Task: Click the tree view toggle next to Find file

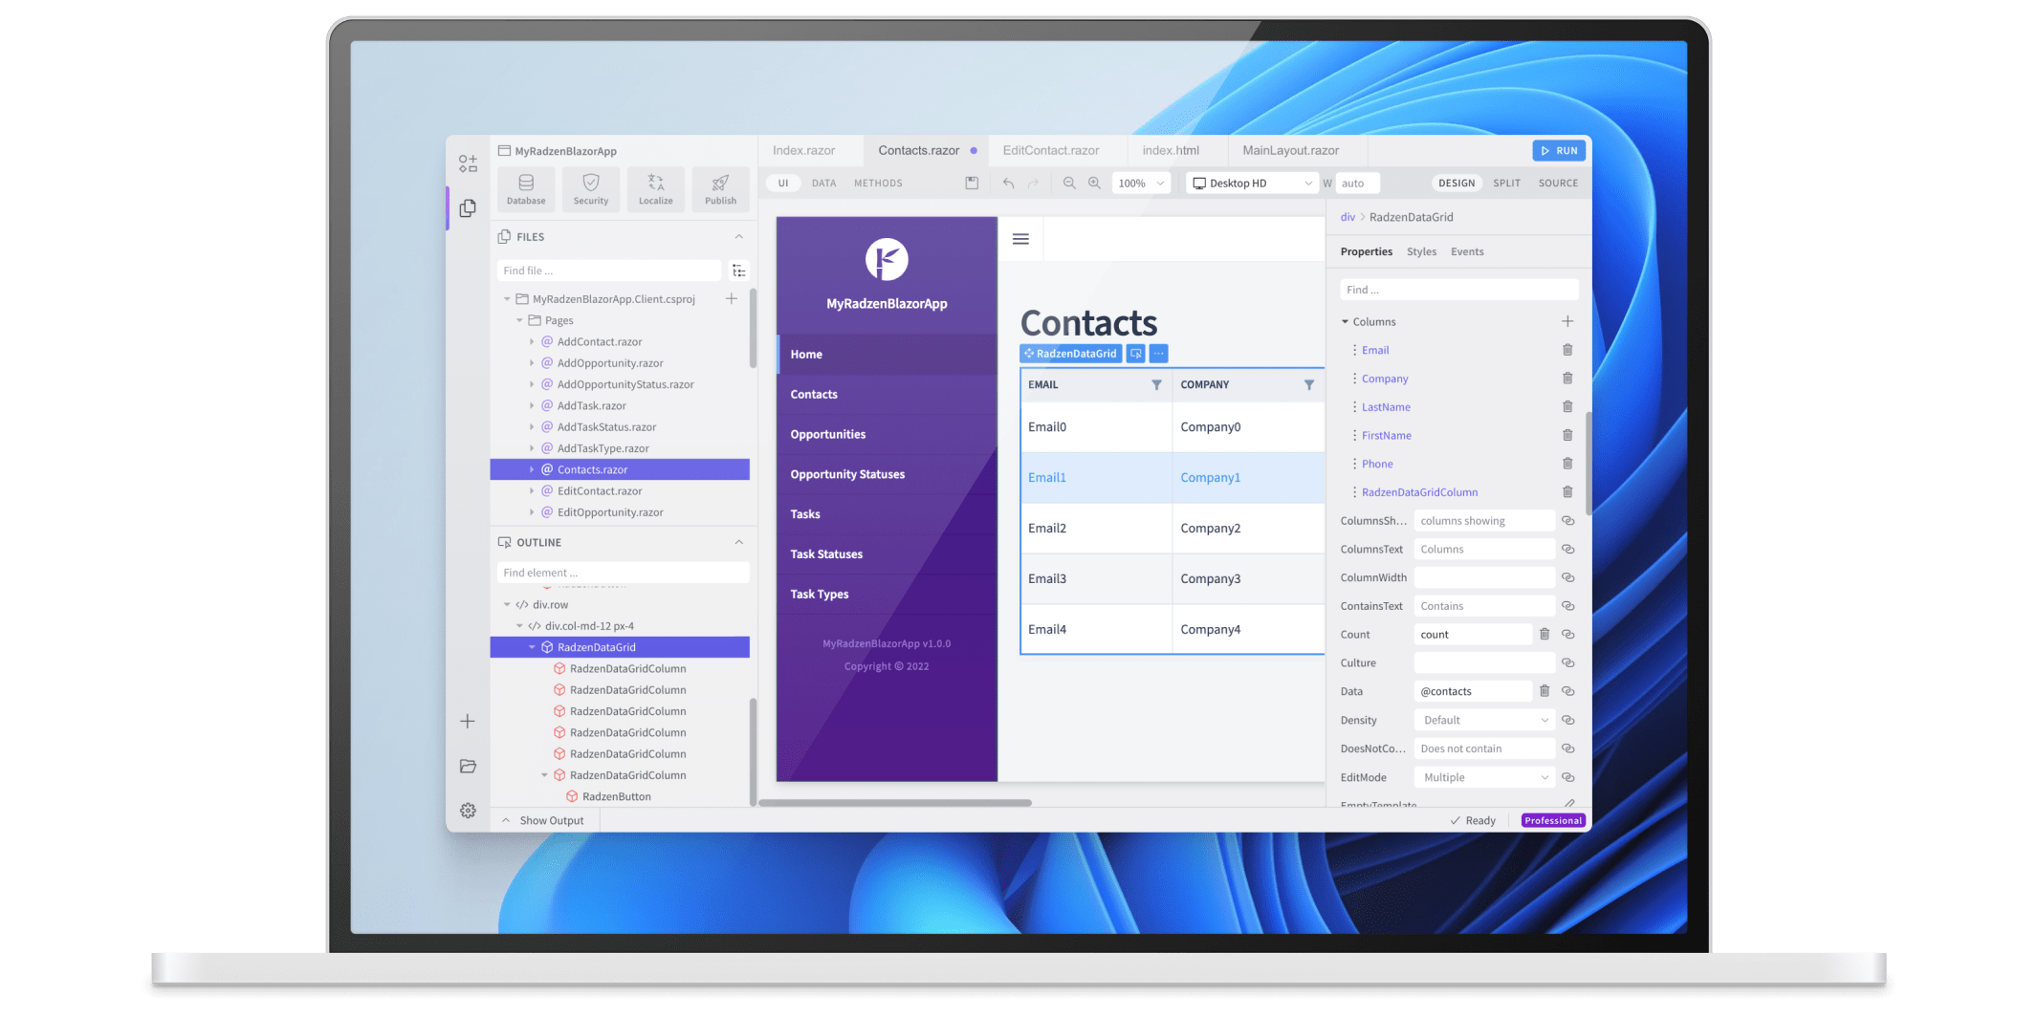Action: [x=738, y=271]
